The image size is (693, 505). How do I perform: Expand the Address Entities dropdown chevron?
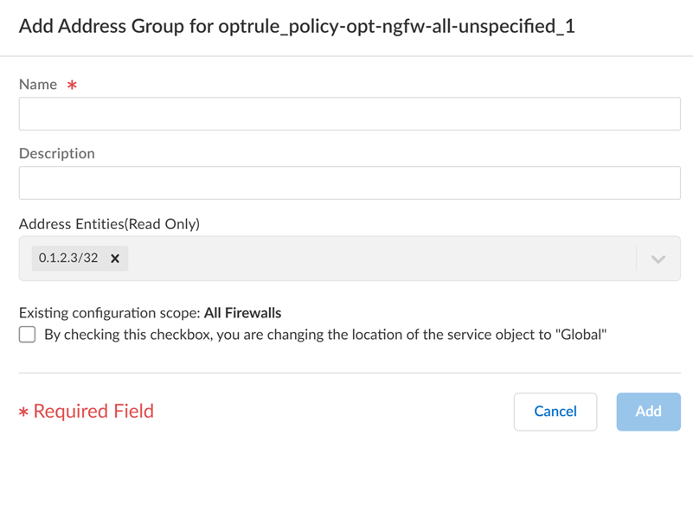click(658, 259)
